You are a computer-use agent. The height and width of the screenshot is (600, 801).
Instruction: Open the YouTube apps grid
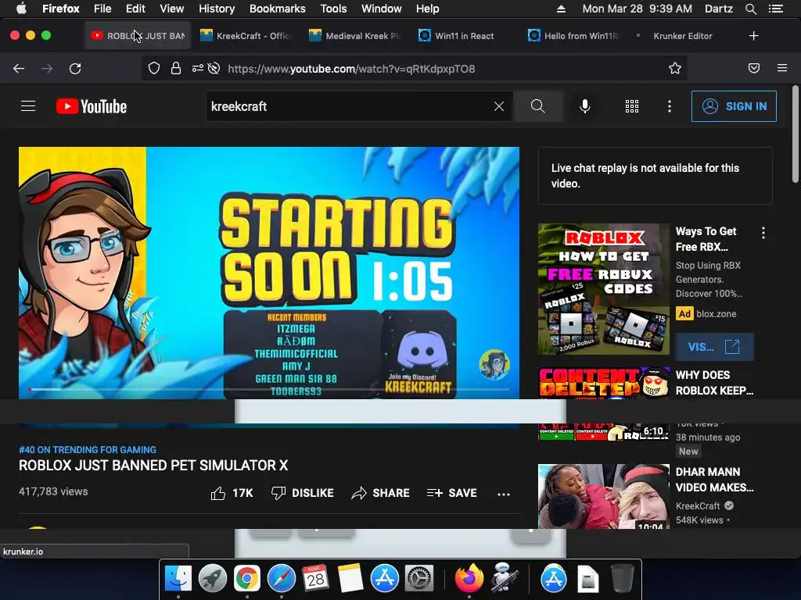pyautogui.click(x=632, y=106)
